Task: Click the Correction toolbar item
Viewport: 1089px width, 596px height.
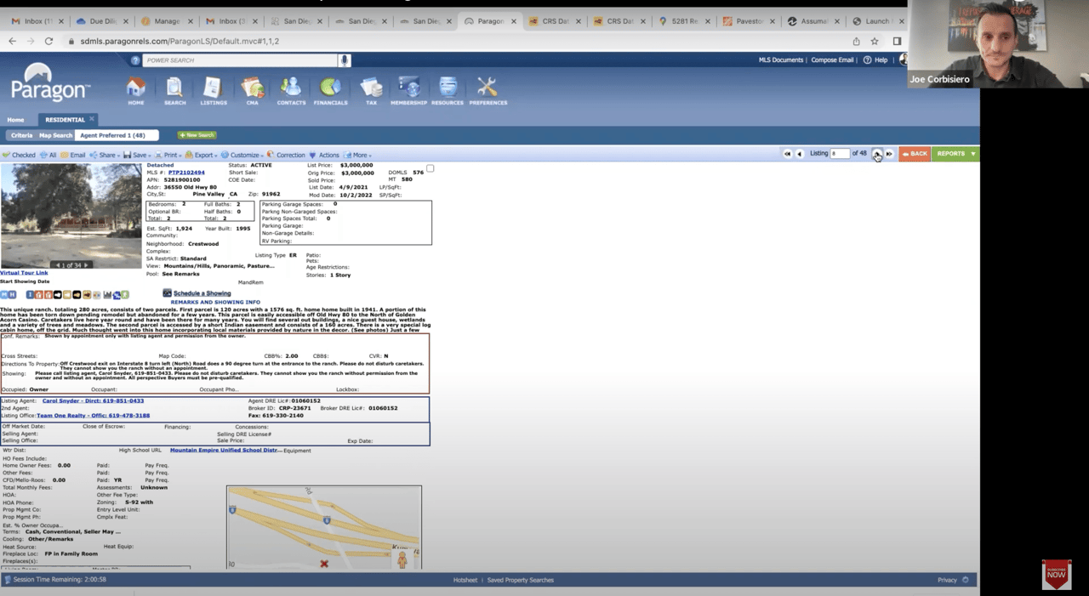Action: pyautogui.click(x=286, y=156)
